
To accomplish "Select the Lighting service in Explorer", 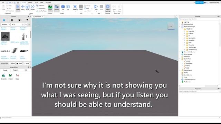I will pos(186,22).
